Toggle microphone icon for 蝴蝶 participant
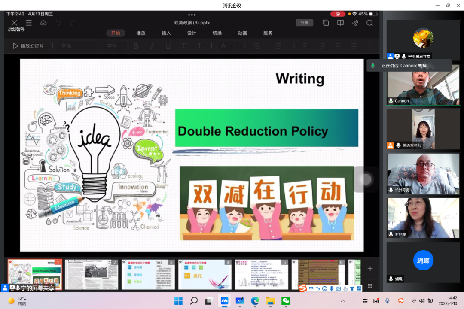Viewport: 464px width, 309px height. (x=391, y=279)
